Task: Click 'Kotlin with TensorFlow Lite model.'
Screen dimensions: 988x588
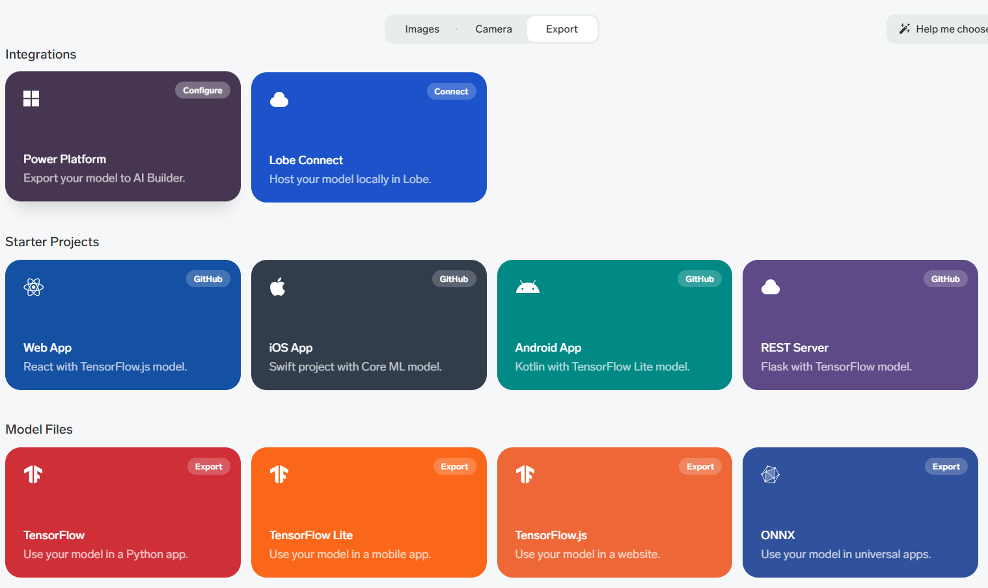Action: (603, 367)
